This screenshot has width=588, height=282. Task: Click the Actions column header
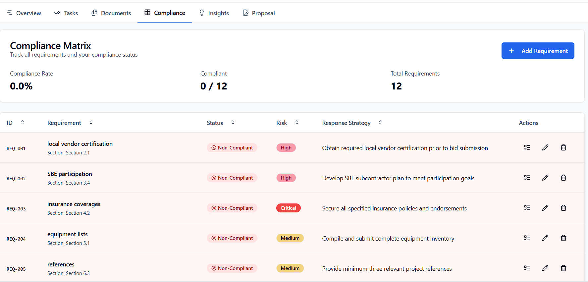click(x=528, y=123)
